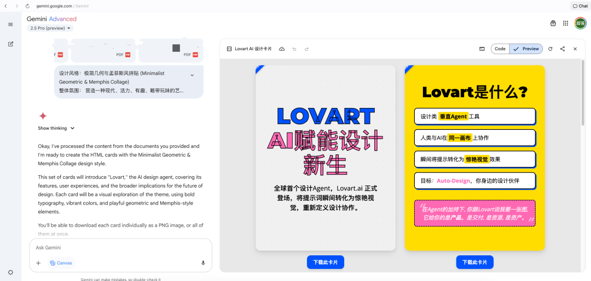Screen dimensions: 591x281
Task: Download the Lovart是什么 card
Action: tap(474, 262)
